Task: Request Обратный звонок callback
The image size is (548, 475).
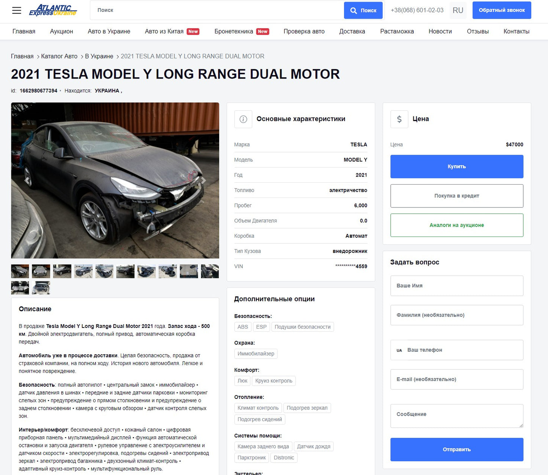Action: 502,10
